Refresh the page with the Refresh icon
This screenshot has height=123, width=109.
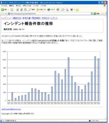point(21,10)
